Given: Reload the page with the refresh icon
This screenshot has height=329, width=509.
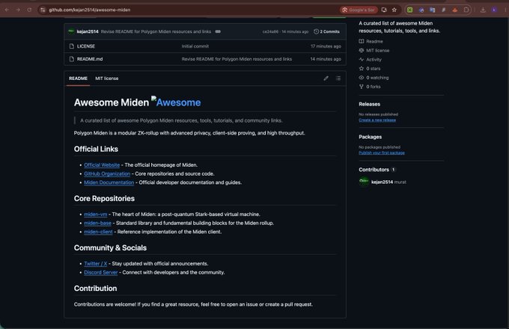Looking at the screenshot, I should point(29,10).
